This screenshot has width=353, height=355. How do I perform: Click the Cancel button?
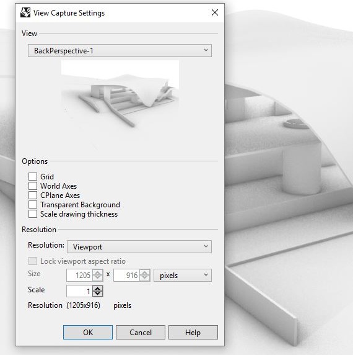coord(141,333)
